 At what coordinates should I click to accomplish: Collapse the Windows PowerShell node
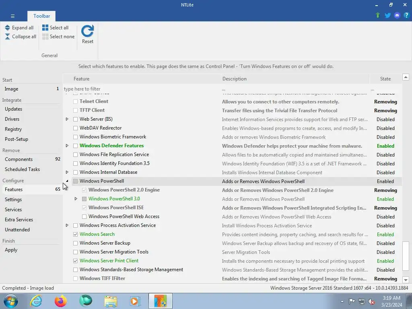[x=67, y=181]
